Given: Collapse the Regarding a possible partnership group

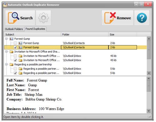Looking at the screenshot, I should [7, 64].
